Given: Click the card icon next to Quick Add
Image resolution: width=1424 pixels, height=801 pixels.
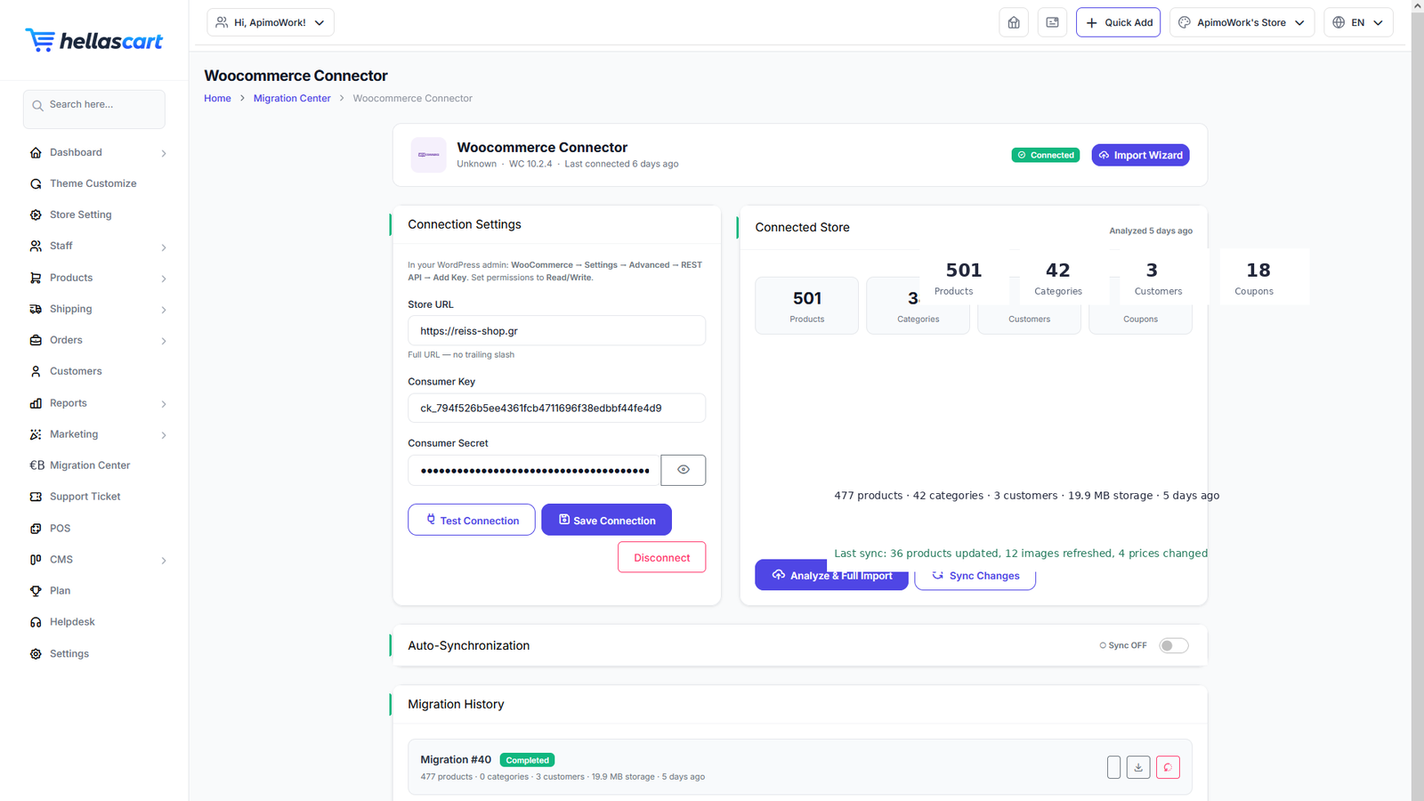Looking at the screenshot, I should [1052, 22].
